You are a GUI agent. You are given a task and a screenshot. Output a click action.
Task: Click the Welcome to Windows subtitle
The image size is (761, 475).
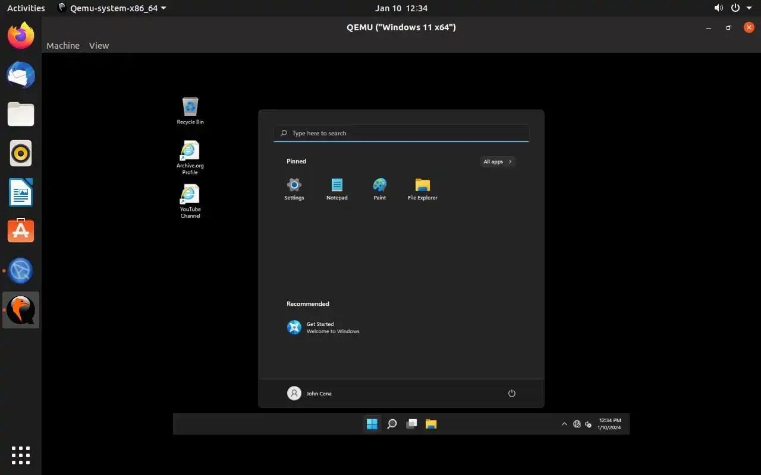tap(333, 331)
